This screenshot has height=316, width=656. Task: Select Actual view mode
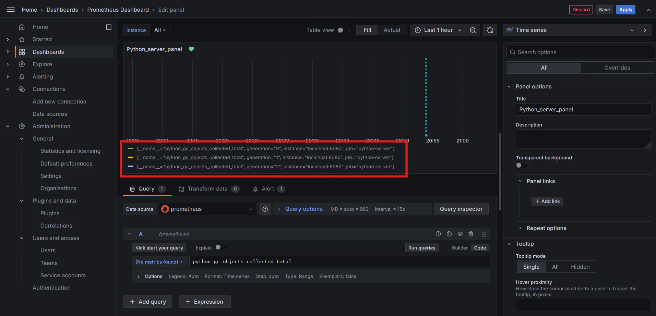click(x=392, y=30)
